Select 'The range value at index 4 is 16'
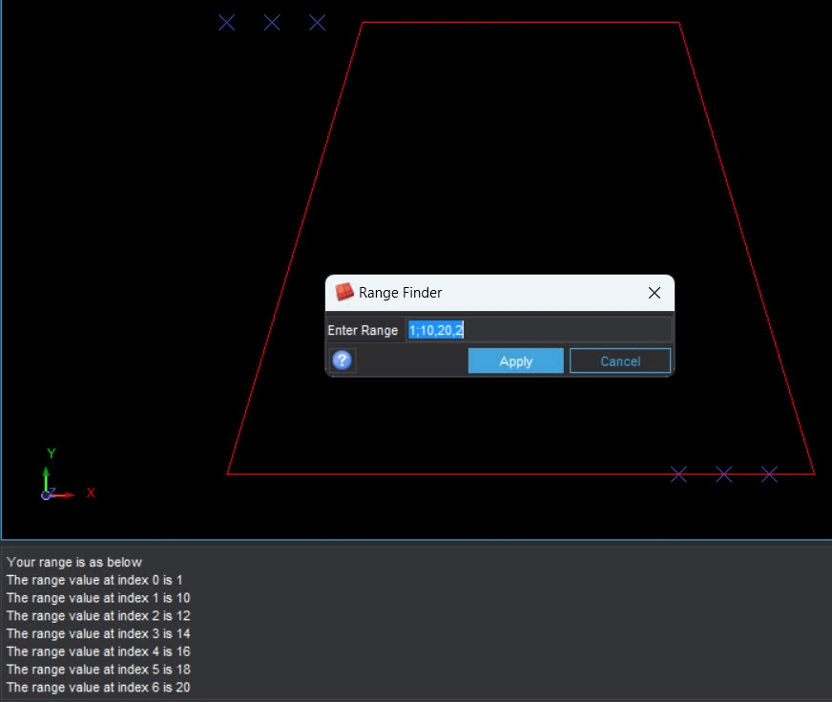This screenshot has height=702, width=832. (98, 651)
